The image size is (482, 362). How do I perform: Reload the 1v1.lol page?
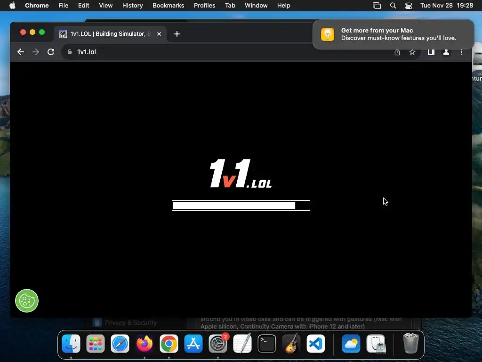click(x=51, y=52)
